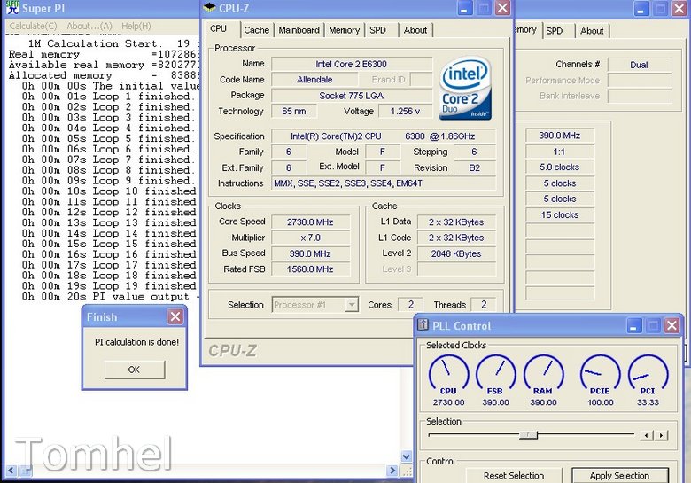
Task: Click the 15 clocks timing value
Action: click(x=560, y=215)
